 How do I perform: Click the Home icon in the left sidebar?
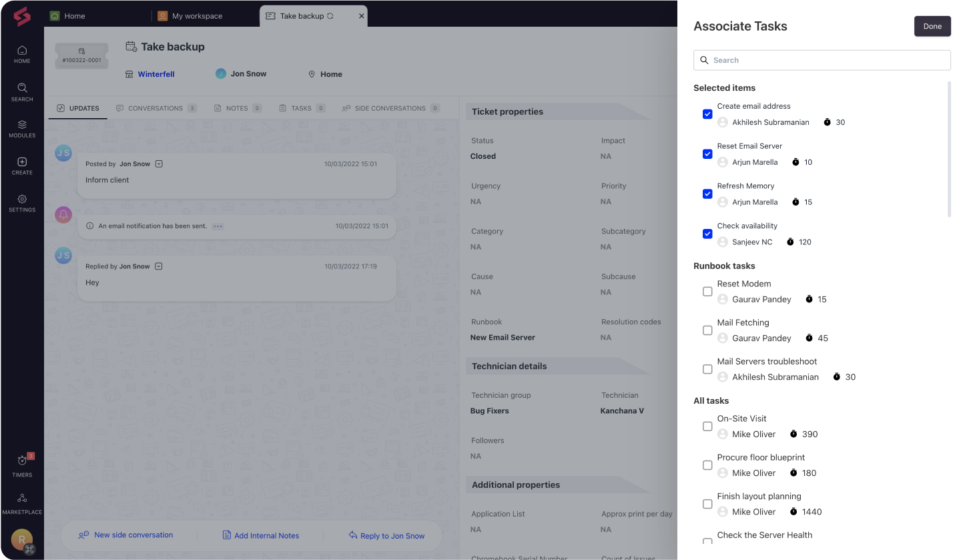pyautogui.click(x=21, y=55)
